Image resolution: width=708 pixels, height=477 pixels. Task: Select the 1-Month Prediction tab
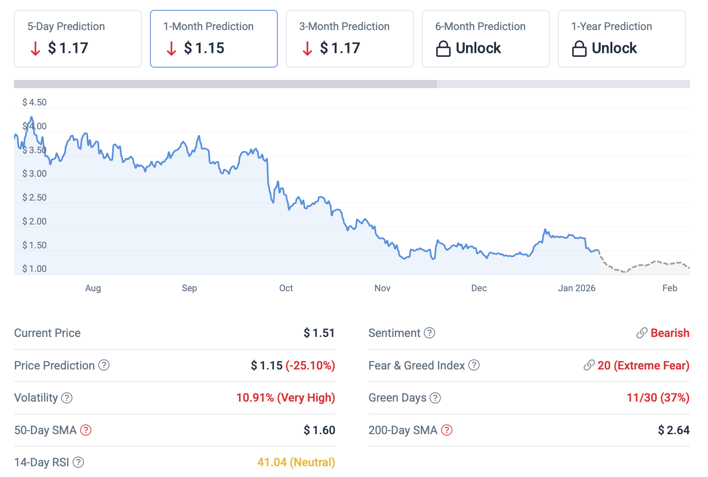pos(213,39)
